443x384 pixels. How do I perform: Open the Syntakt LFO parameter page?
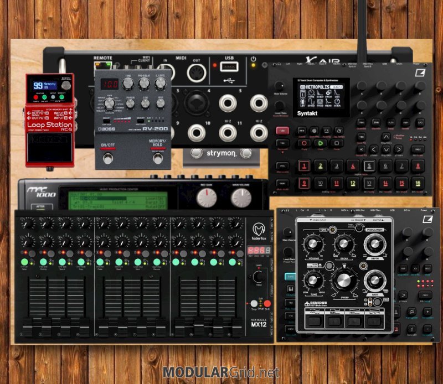pos(420,122)
